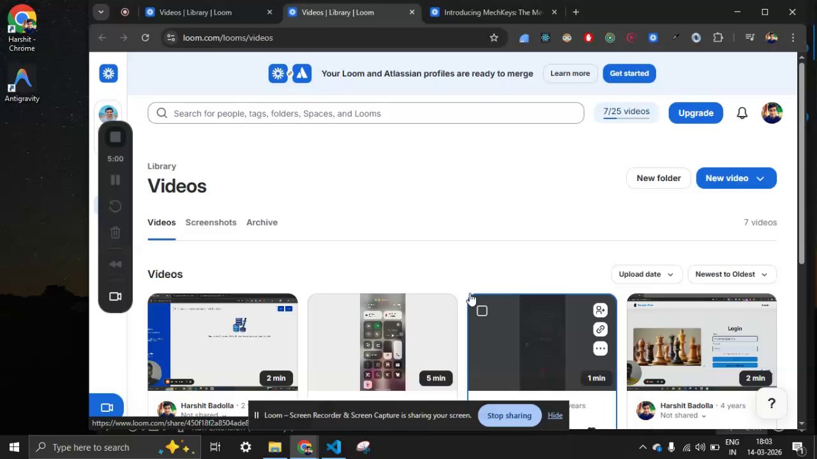Click the rewind icon in recorder controls
Image resolution: width=817 pixels, height=459 pixels.
116,265
